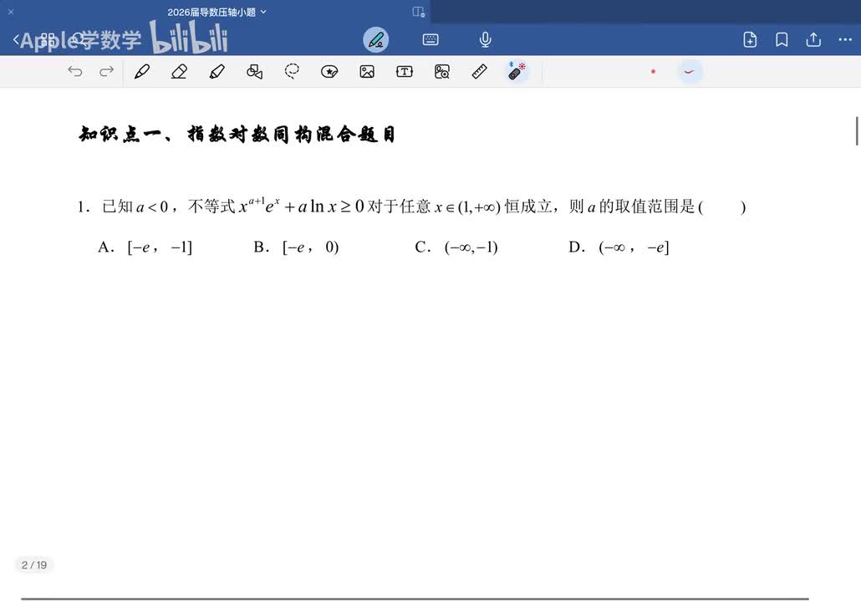Open the Elements sticker tool
Viewport: 861px width, 602px height.
pyautogui.click(x=329, y=71)
